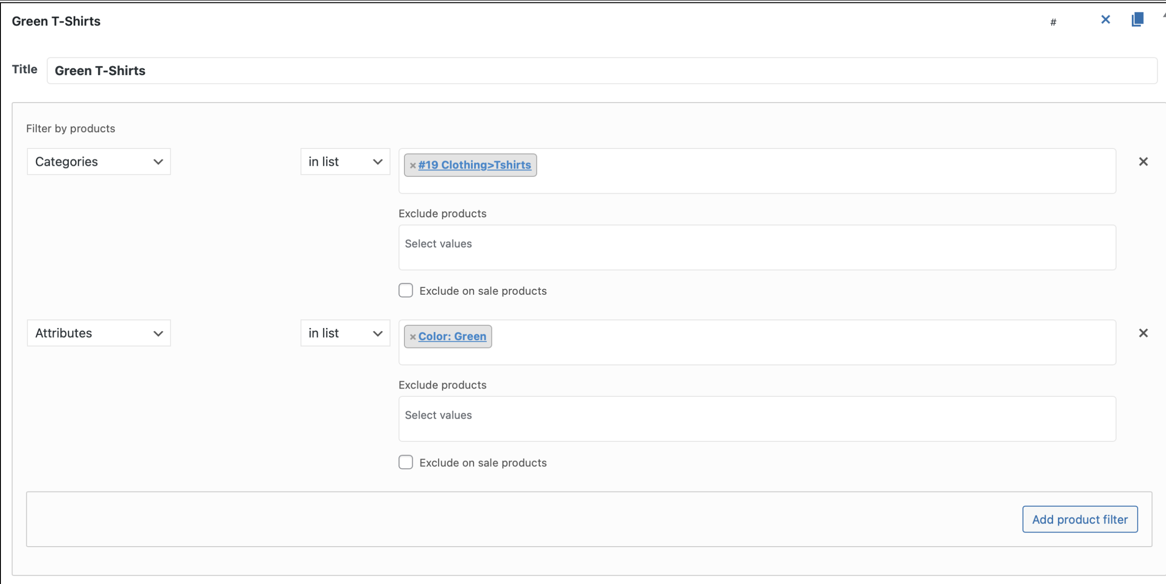The width and height of the screenshot is (1166, 584).
Task: Open the 'in list' dropdown for Categories
Action: coord(345,162)
